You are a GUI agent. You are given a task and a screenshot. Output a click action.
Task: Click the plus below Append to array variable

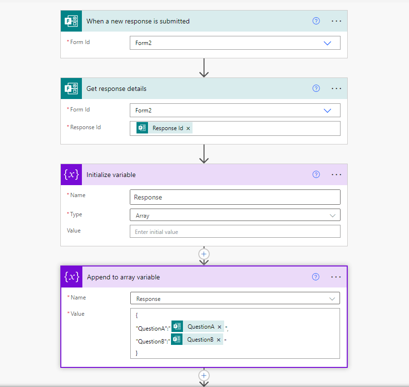point(204,376)
